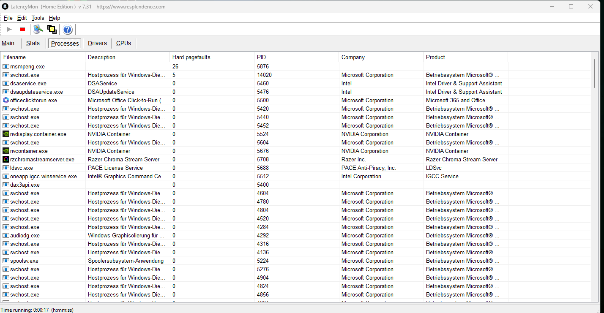The height and width of the screenshot is (313, 604).
Task: Sort by the Product column header
Action: tap(466, 57)
